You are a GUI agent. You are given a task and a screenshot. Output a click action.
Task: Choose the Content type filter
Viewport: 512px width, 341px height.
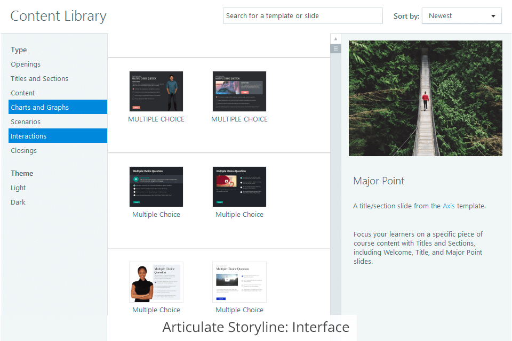23,93
